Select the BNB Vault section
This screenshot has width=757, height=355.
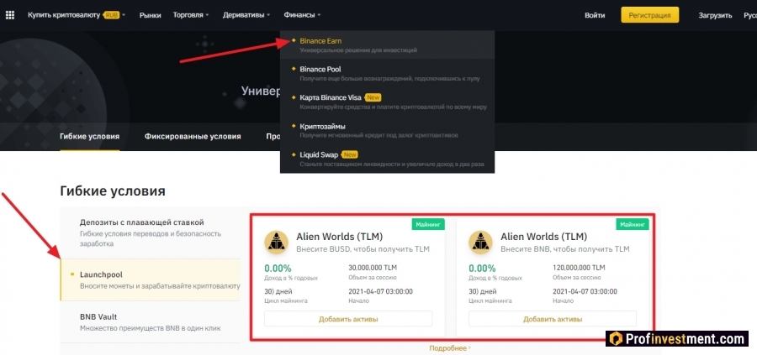(x=151, y=322)
